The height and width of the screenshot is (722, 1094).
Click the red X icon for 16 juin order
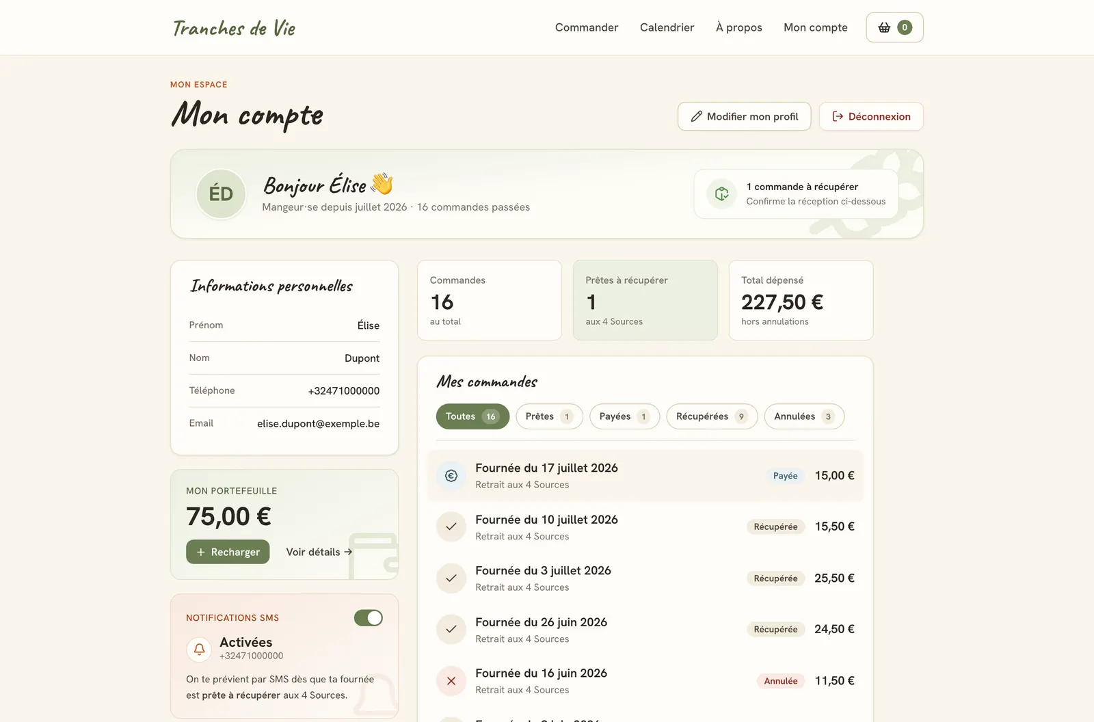[451, 681]
